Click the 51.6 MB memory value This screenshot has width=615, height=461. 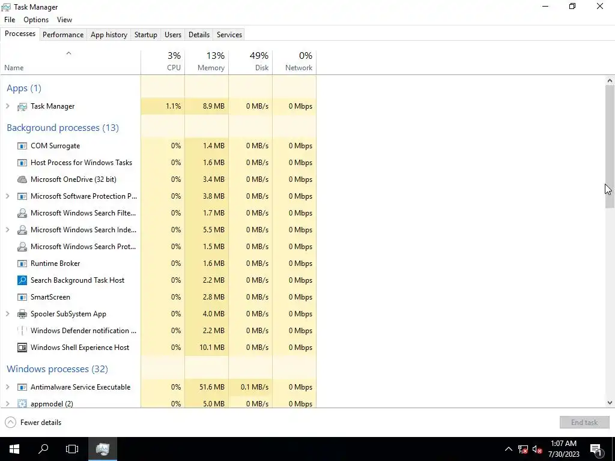point(212,387)
